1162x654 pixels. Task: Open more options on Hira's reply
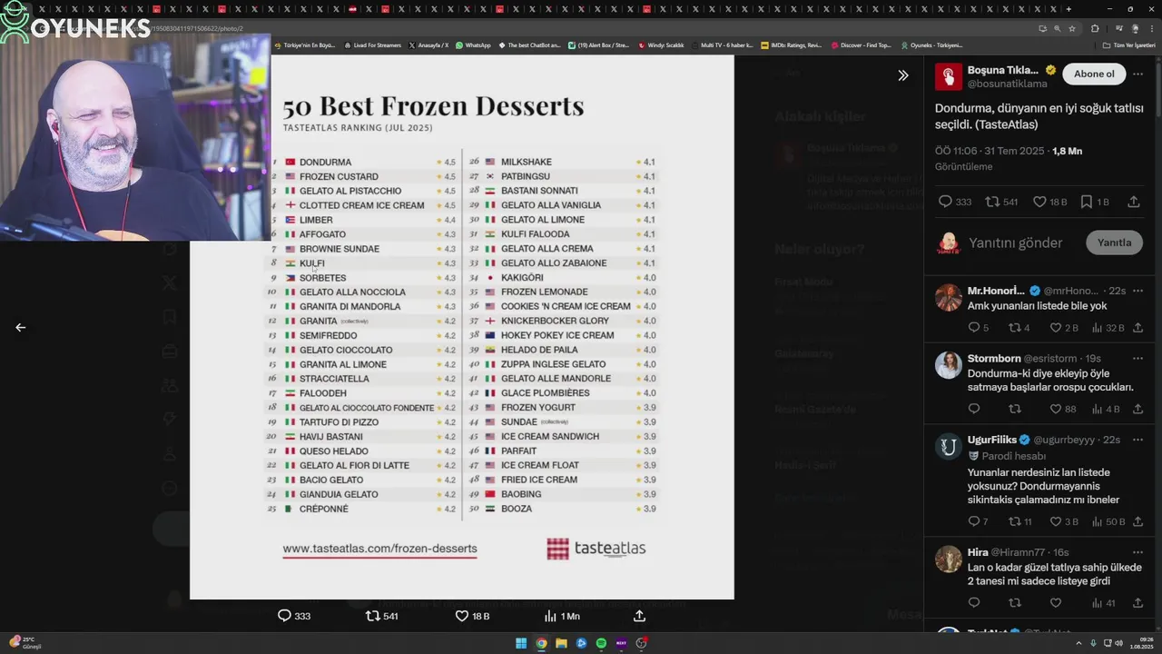click(x=1137, y=552)
